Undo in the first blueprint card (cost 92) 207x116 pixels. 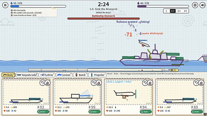tap(42, 83)
